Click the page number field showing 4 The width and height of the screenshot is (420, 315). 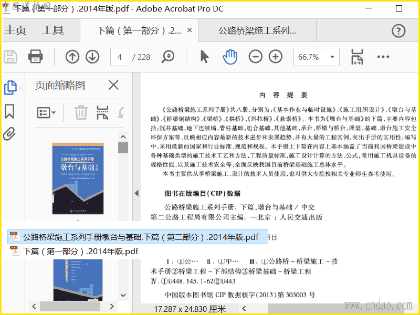click(120, 57)
